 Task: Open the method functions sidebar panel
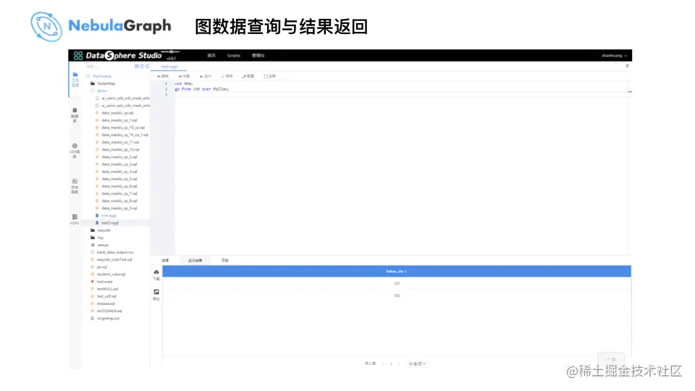(x=75, y=186)
